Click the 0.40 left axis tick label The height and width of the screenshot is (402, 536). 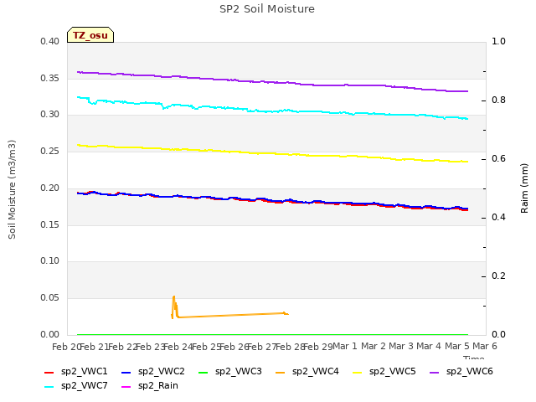click(x=50, y=42)
